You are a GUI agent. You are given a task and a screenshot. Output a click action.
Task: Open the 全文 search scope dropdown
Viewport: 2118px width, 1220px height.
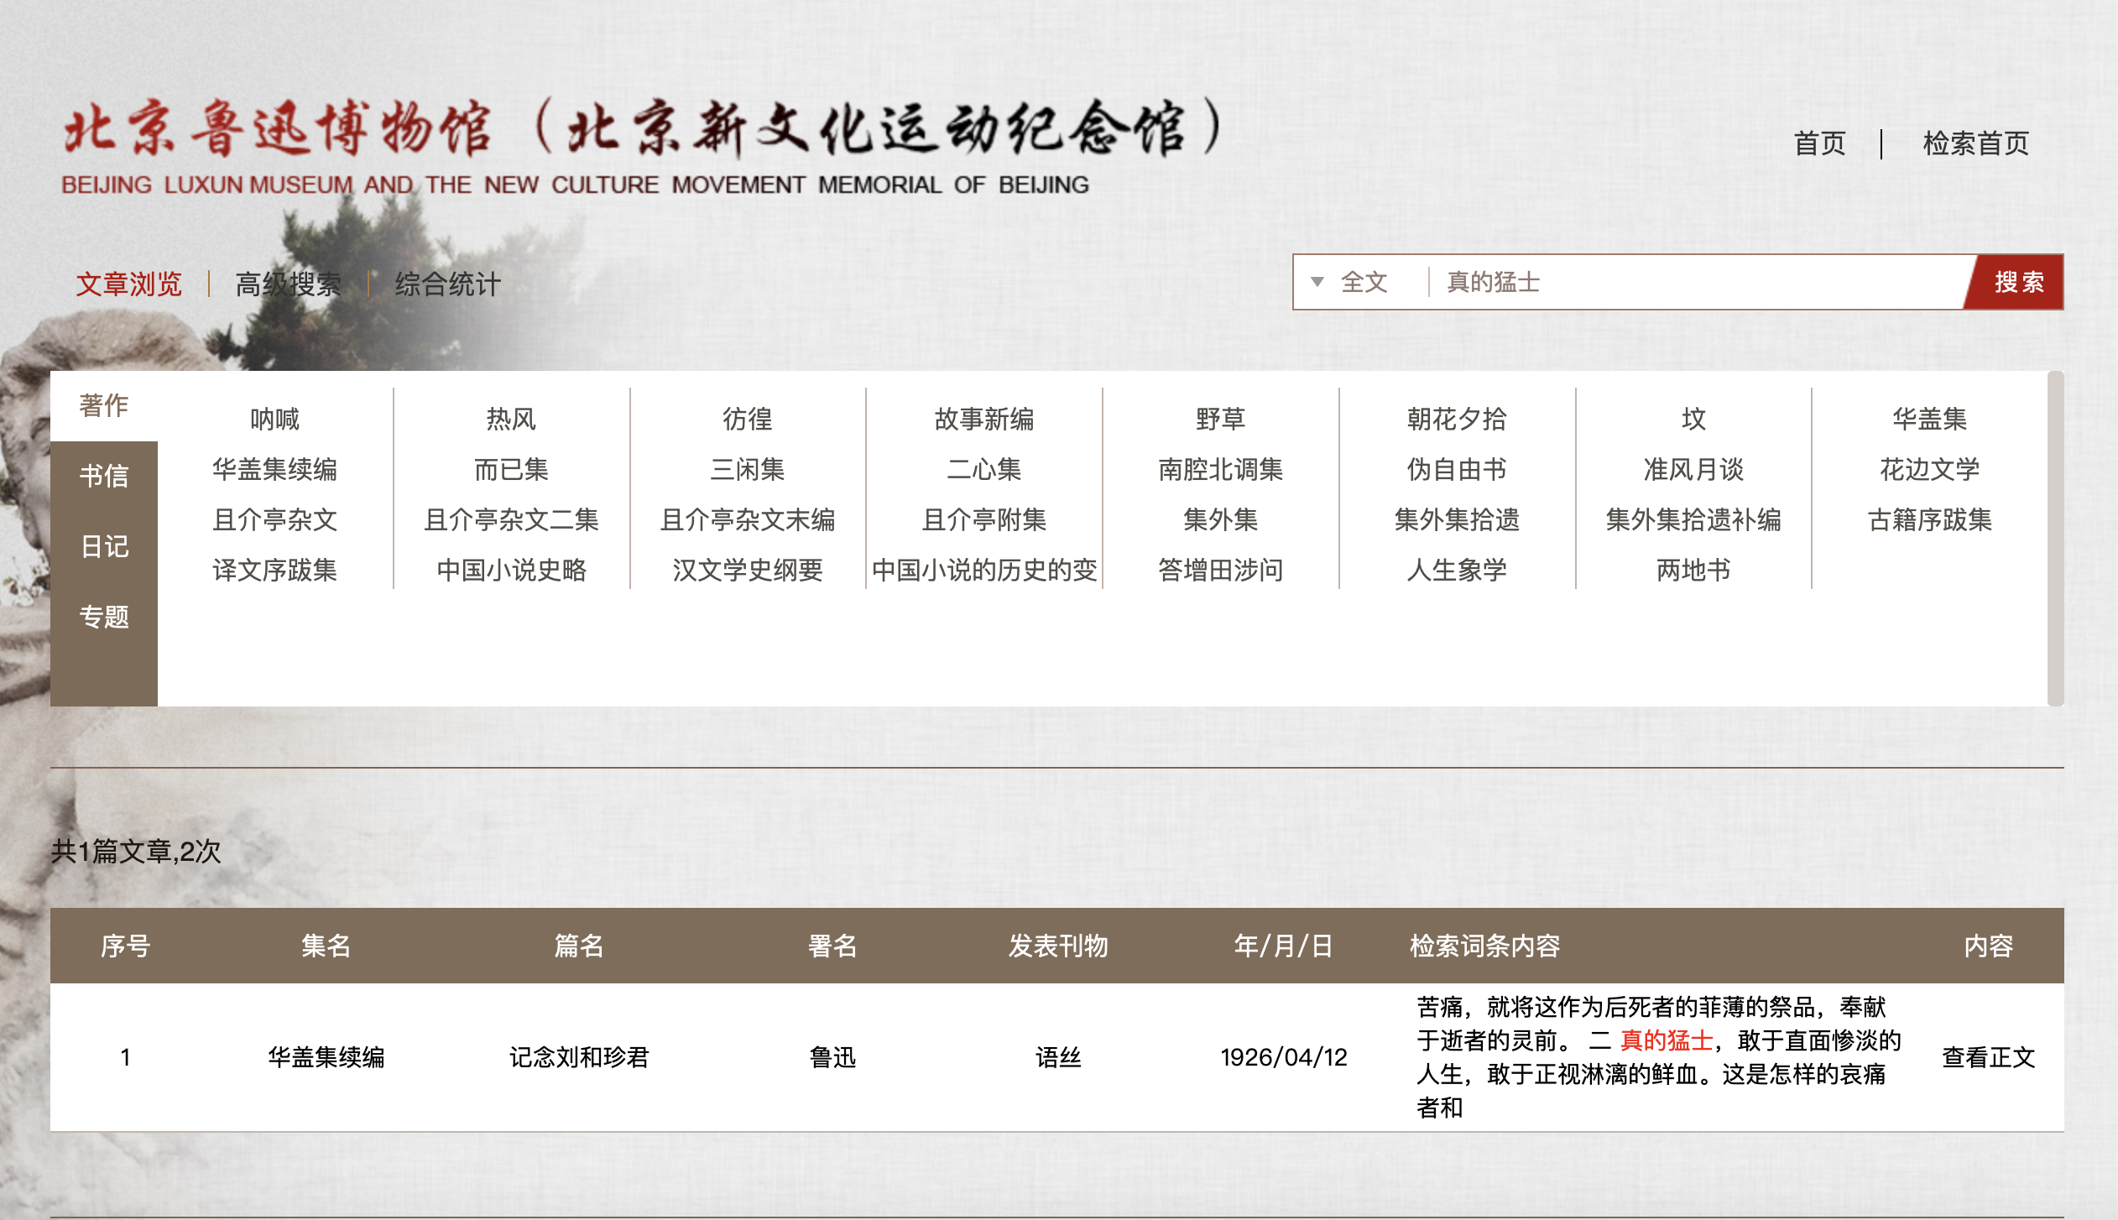tap(1353, 282)
